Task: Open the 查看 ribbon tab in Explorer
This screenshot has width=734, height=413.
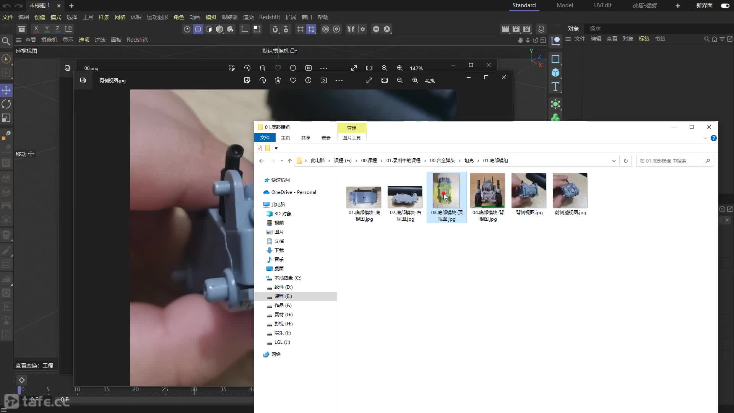Action: [x=326, y=138]
